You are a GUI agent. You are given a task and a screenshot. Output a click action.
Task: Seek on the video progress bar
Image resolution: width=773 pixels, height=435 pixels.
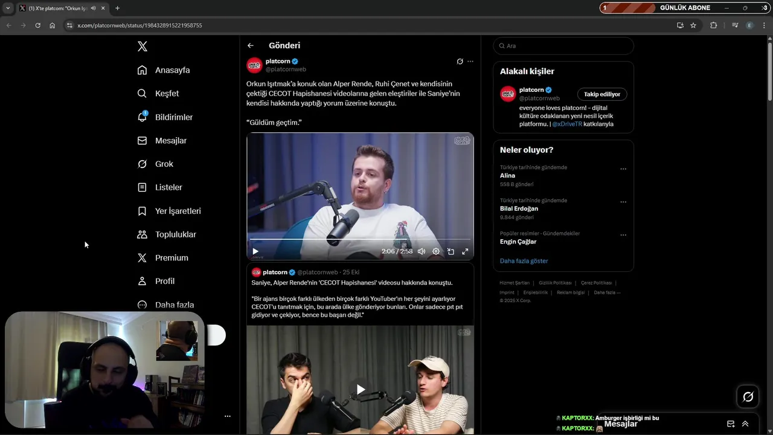360,239
